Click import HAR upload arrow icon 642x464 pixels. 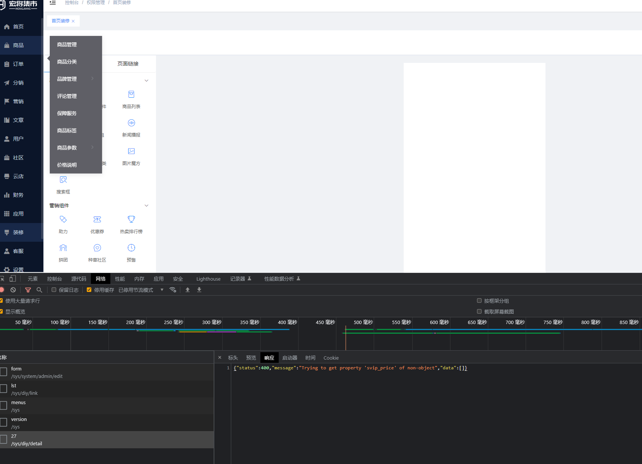188,290
